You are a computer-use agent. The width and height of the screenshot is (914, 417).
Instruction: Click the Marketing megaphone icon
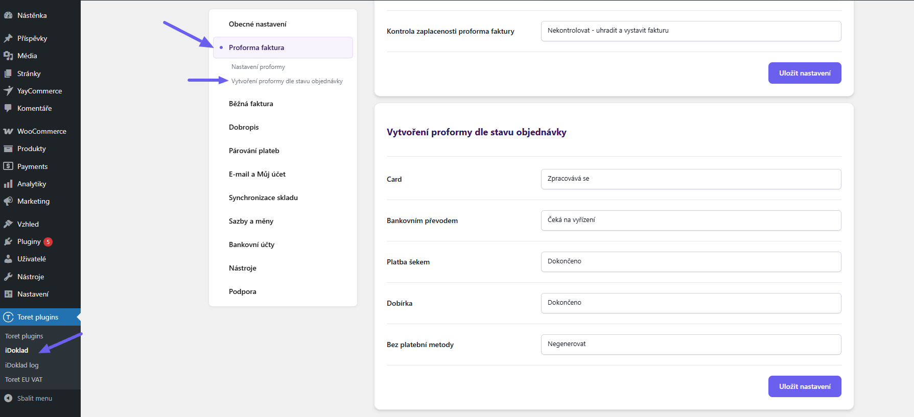(8, 201)
